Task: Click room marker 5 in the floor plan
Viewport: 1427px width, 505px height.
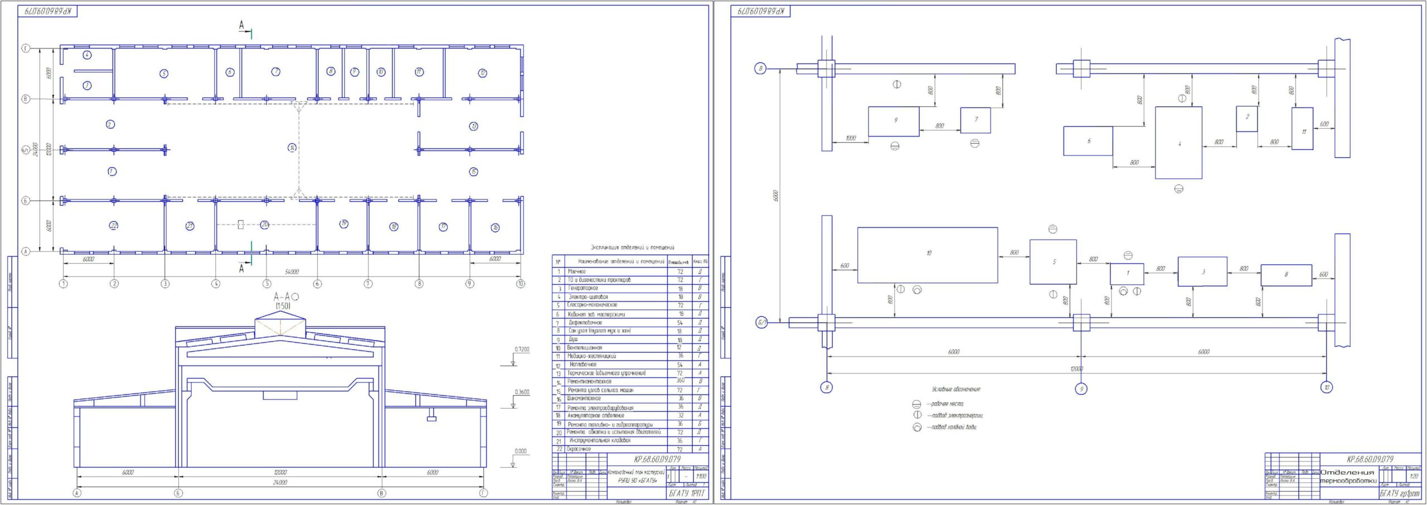Action: click(163, 74)
